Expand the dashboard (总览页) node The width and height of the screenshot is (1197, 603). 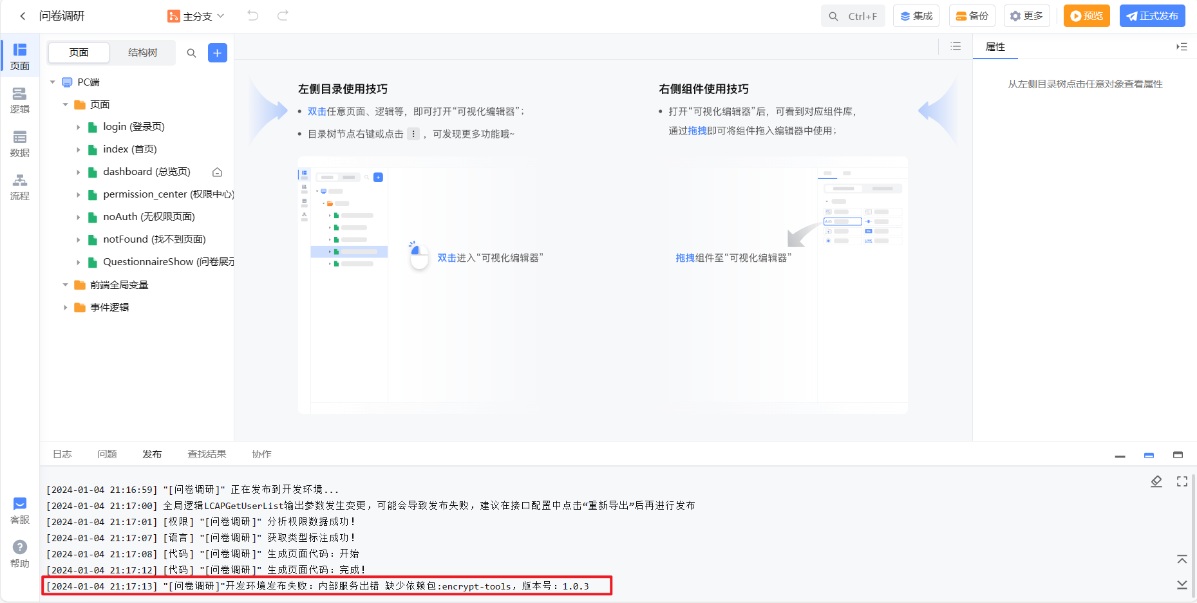click(79, 172)
